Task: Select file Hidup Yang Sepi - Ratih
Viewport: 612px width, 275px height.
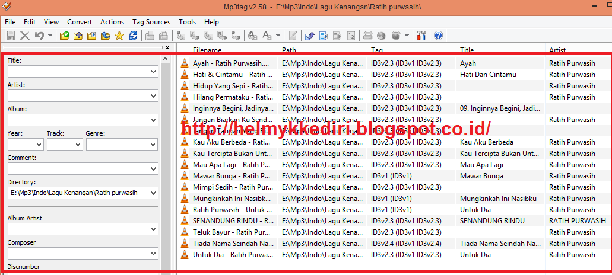Action: pyautogui.click(x=233, y=86)
